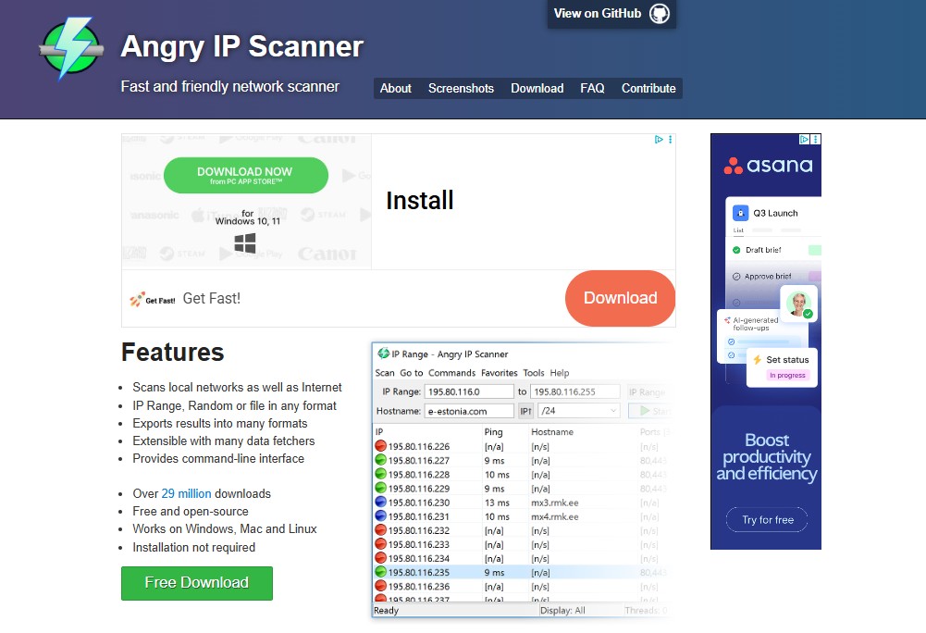Click the Windows logo in the ad

(245, 242)
